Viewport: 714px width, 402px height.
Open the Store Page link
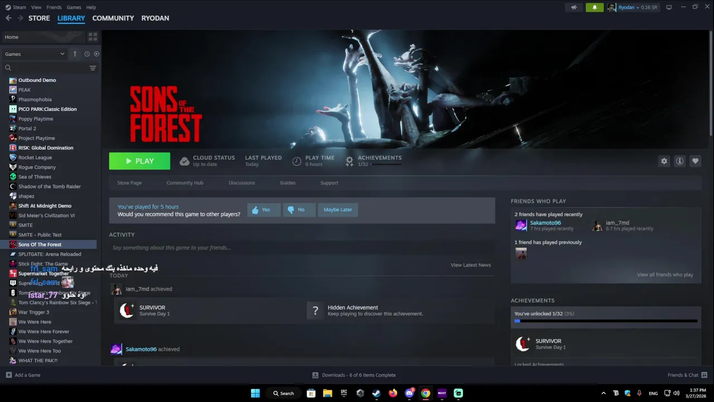click(x=129, y=183)
